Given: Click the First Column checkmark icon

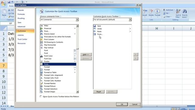Looking at the screenshot, I should pyautogui.click(x=41, y=39).
